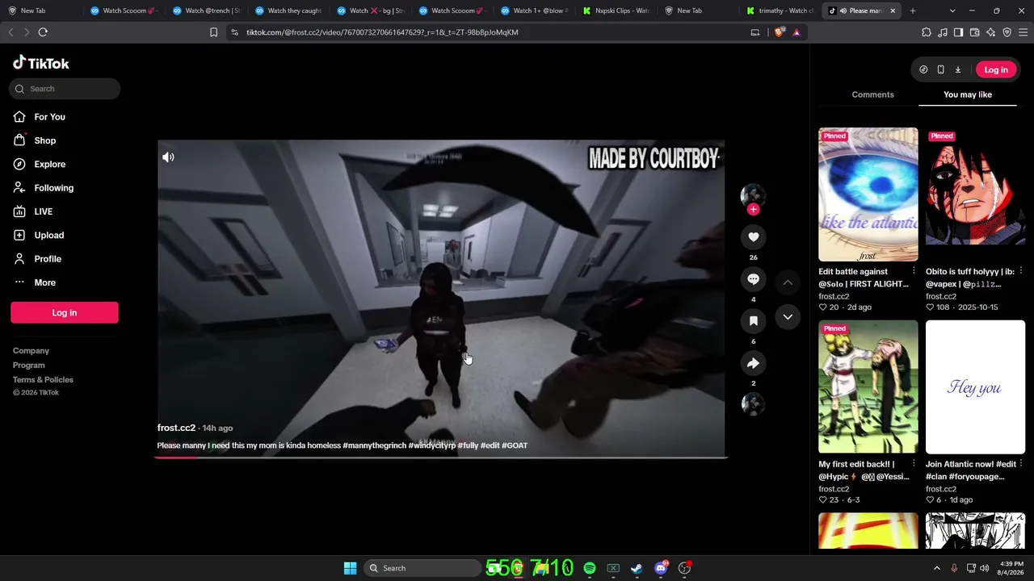
Task: Open options for 'Obito is tuff' video
Action: 1021,272
